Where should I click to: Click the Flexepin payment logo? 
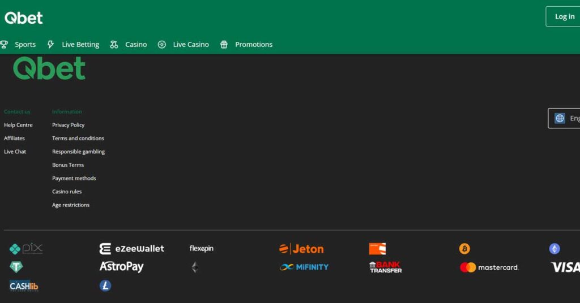[202, 248]
